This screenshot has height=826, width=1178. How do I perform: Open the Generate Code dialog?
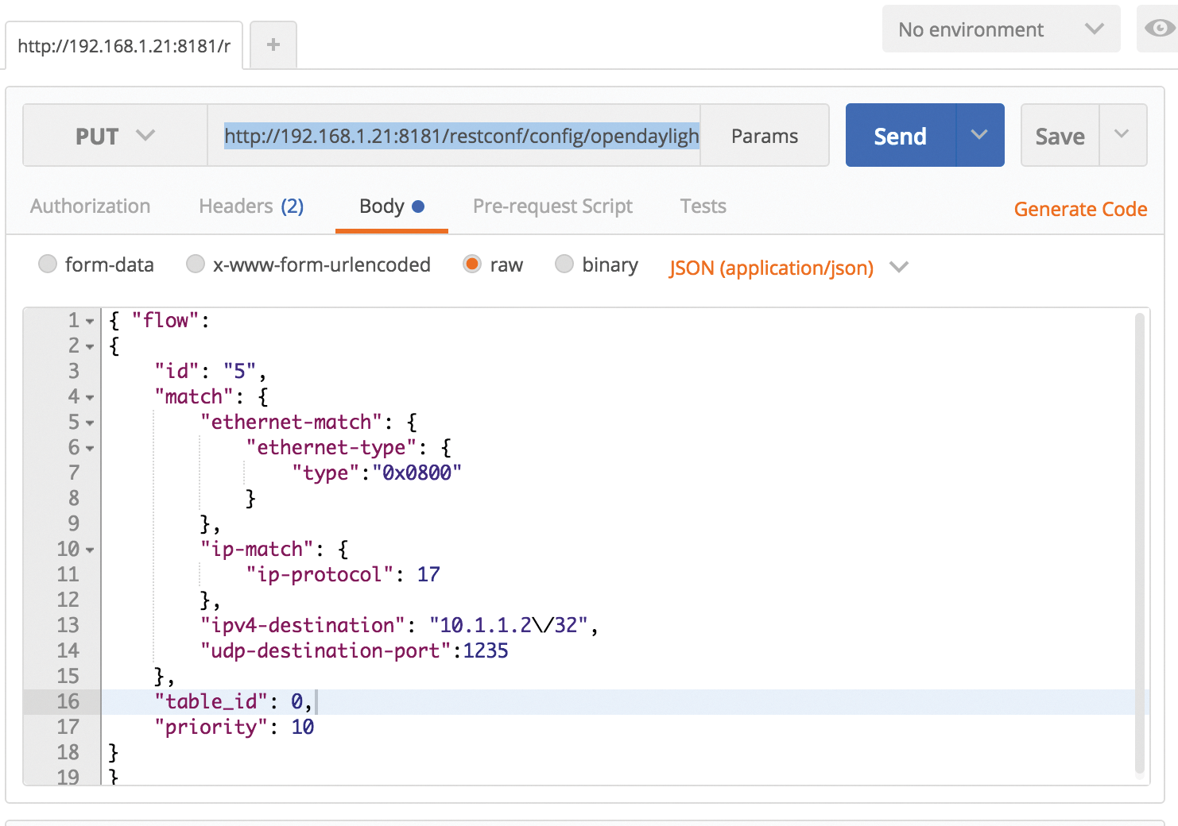pos(1080,208)
